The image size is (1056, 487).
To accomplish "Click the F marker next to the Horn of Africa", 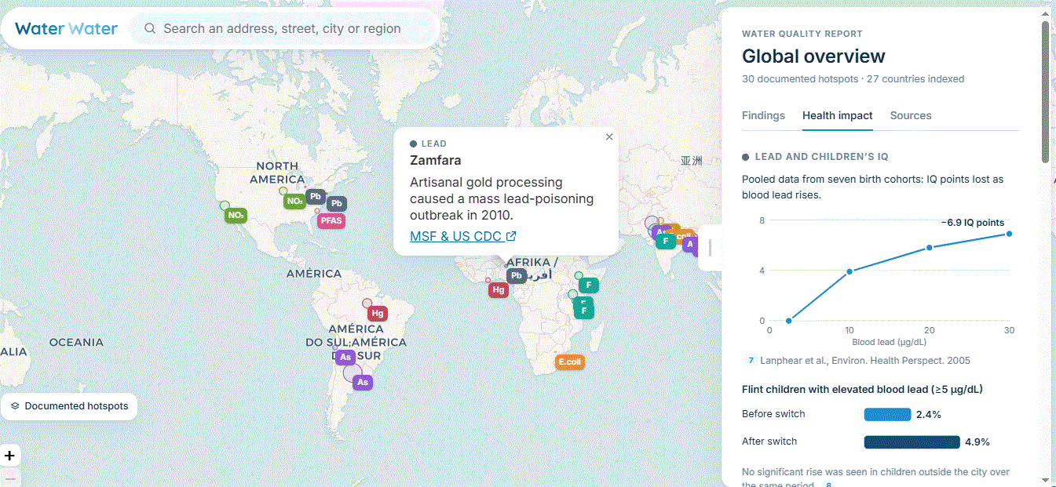I will pos(589,285).
